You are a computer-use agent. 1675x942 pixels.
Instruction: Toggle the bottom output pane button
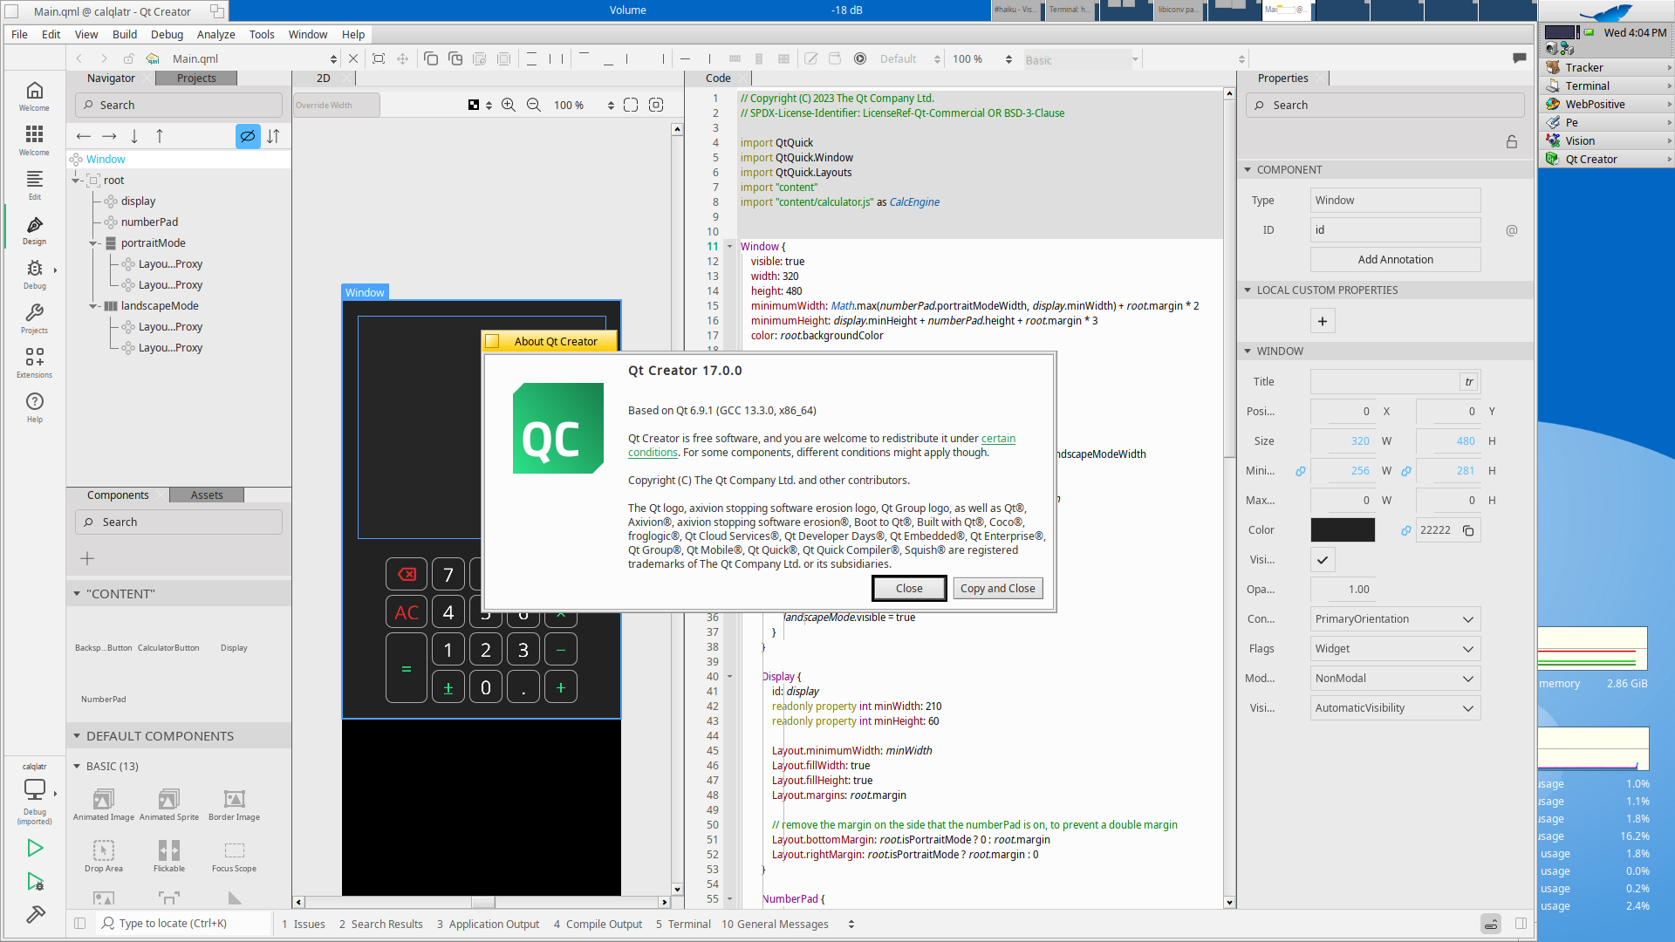[x=1491, y=923]
